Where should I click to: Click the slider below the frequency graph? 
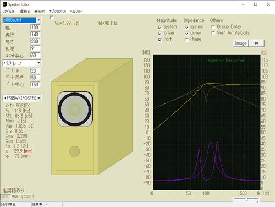246,199
